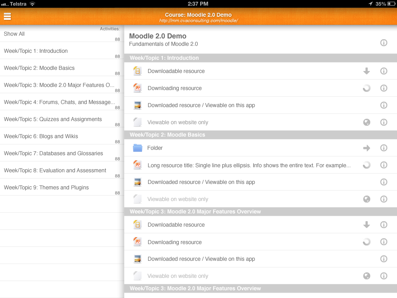Open the hamburger menu in orange header
Screen dimensions: 397x298
tap(7, 16)
